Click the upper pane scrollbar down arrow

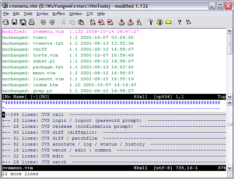coord(230,97)
